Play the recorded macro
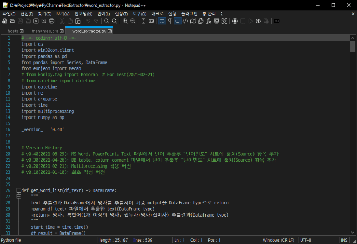 pyautogui.click(x=251, y=21)
